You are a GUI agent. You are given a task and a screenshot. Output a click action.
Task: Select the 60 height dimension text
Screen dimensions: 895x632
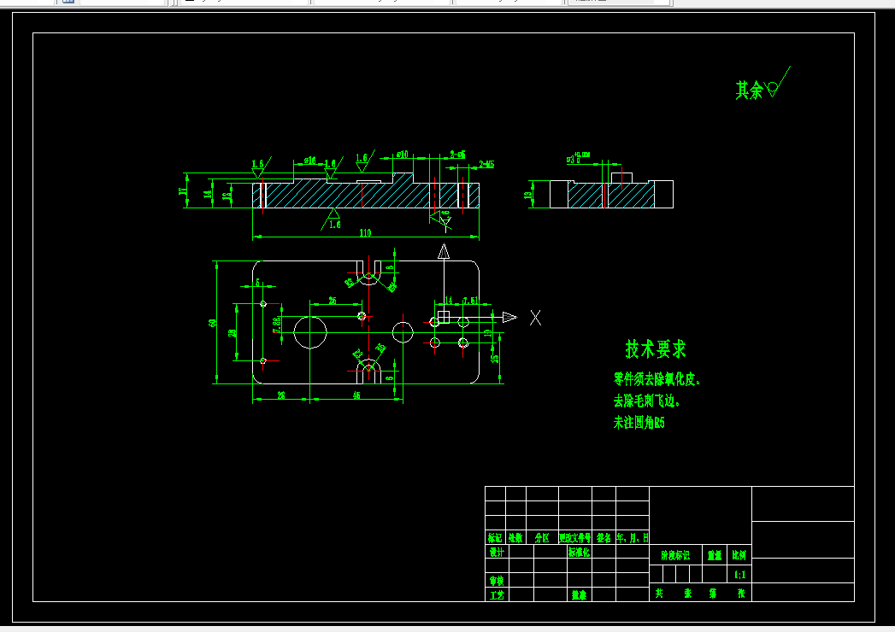point(213,323)
